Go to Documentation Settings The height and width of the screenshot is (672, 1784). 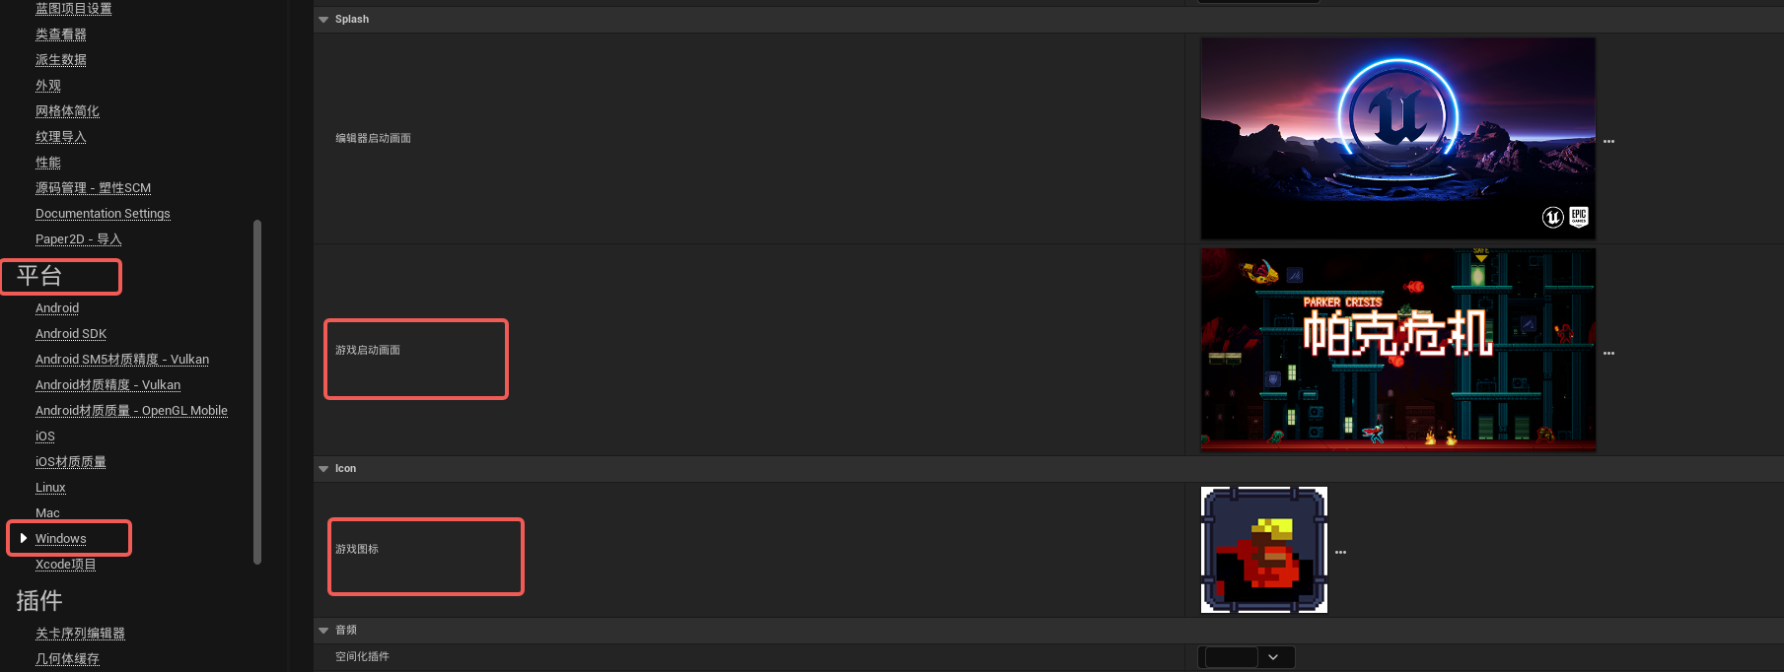click(x=103, y=214)
